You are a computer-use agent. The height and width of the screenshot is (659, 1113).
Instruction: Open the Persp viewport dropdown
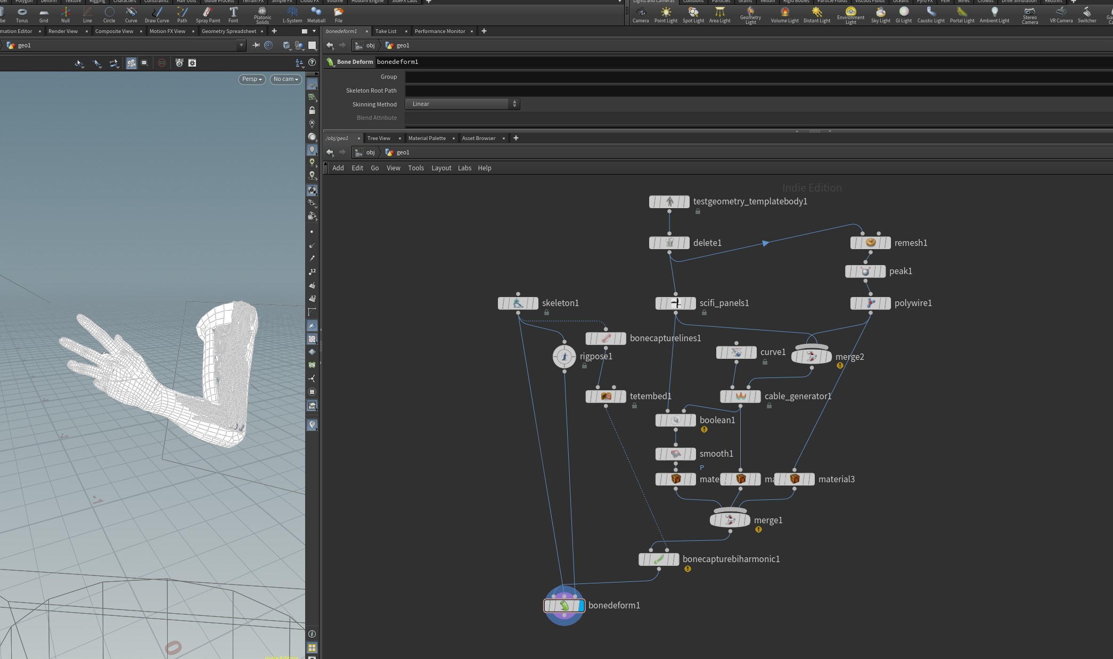252,79
